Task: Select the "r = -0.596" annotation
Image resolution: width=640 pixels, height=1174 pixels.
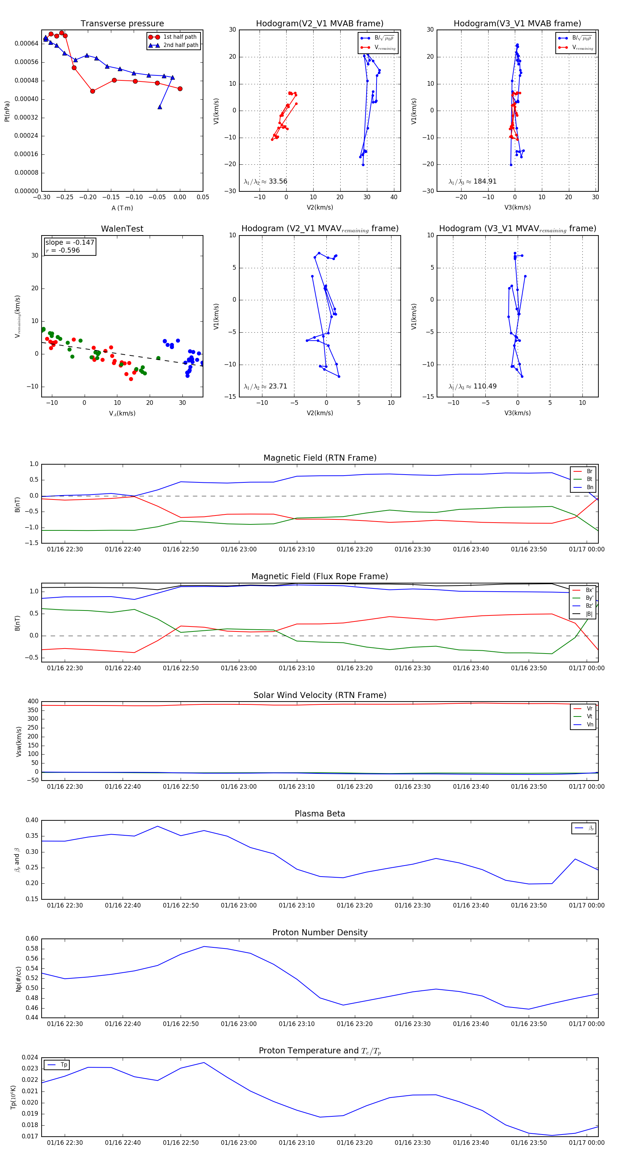Action: [63, 250]
